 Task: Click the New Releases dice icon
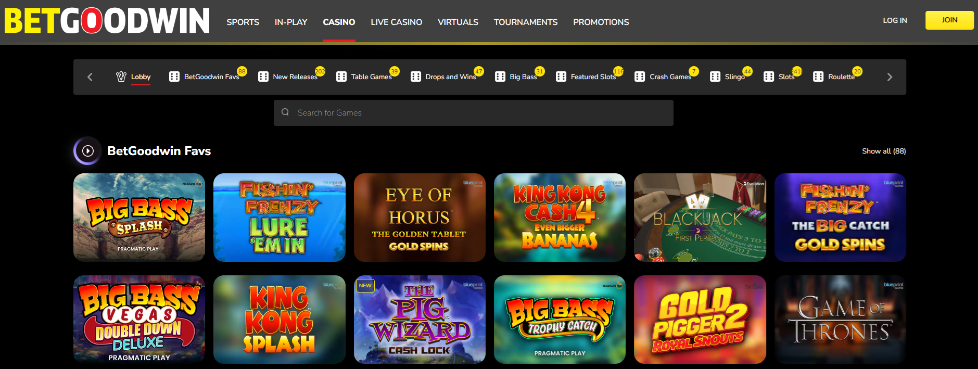[x=263, y=77]
